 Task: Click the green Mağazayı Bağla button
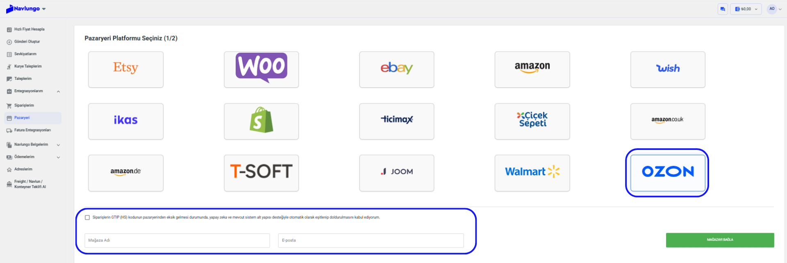720,240
